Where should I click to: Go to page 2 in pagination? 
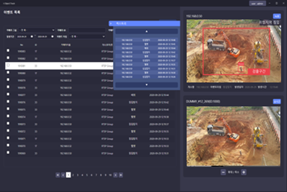[73, 175]
